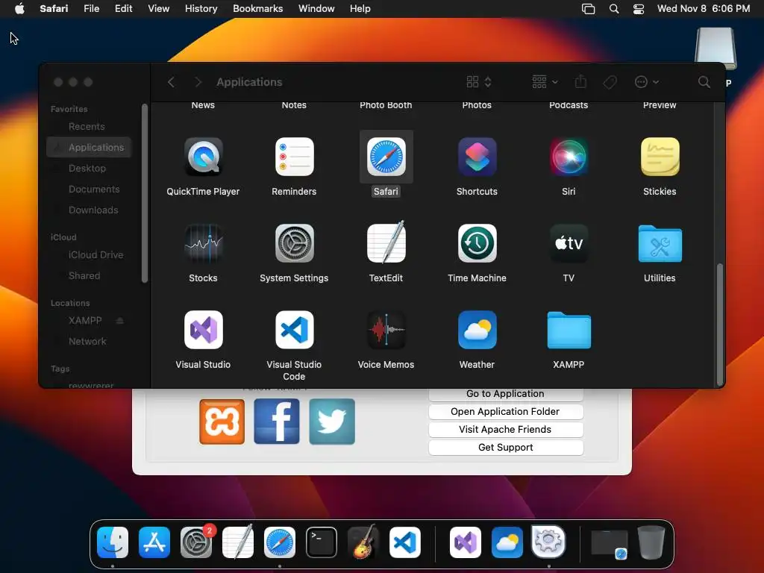Open the Apple menu
The height and width of the screenshot is (573, 764).
(x=19, y=8)
